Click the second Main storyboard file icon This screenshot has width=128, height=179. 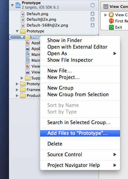pyautogui.click(x=28, y=60)
